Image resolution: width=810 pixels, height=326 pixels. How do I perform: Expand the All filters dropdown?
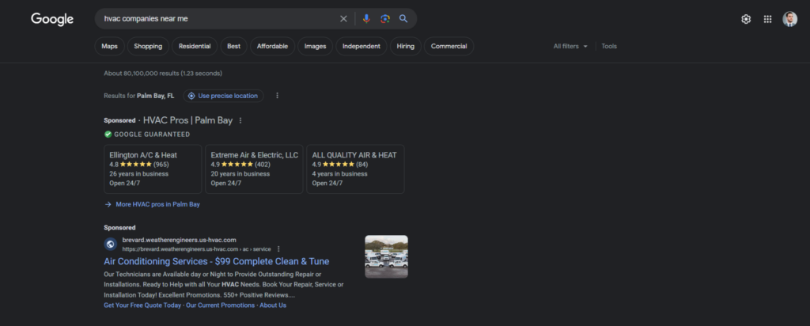pos(571,46)
